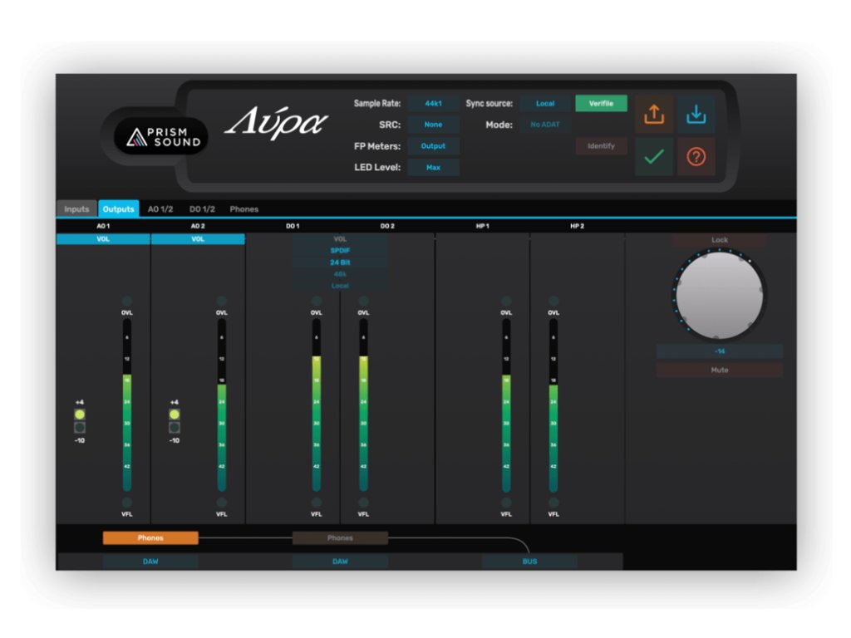Click the Prism Sound logo
Viewport: 851px width, 638px height.
161,137
